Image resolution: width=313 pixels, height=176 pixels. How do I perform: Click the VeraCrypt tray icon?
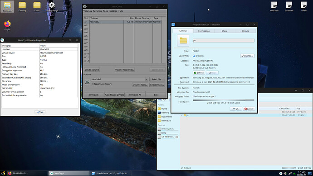tap(281, 173)
